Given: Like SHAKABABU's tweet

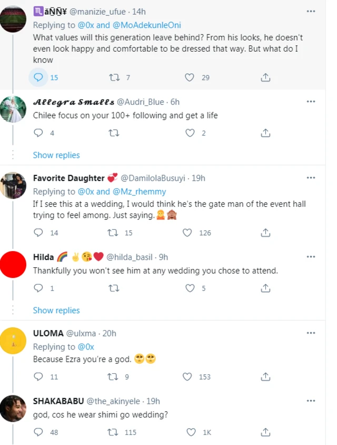Looking at the screenshot, I should 190,432.
